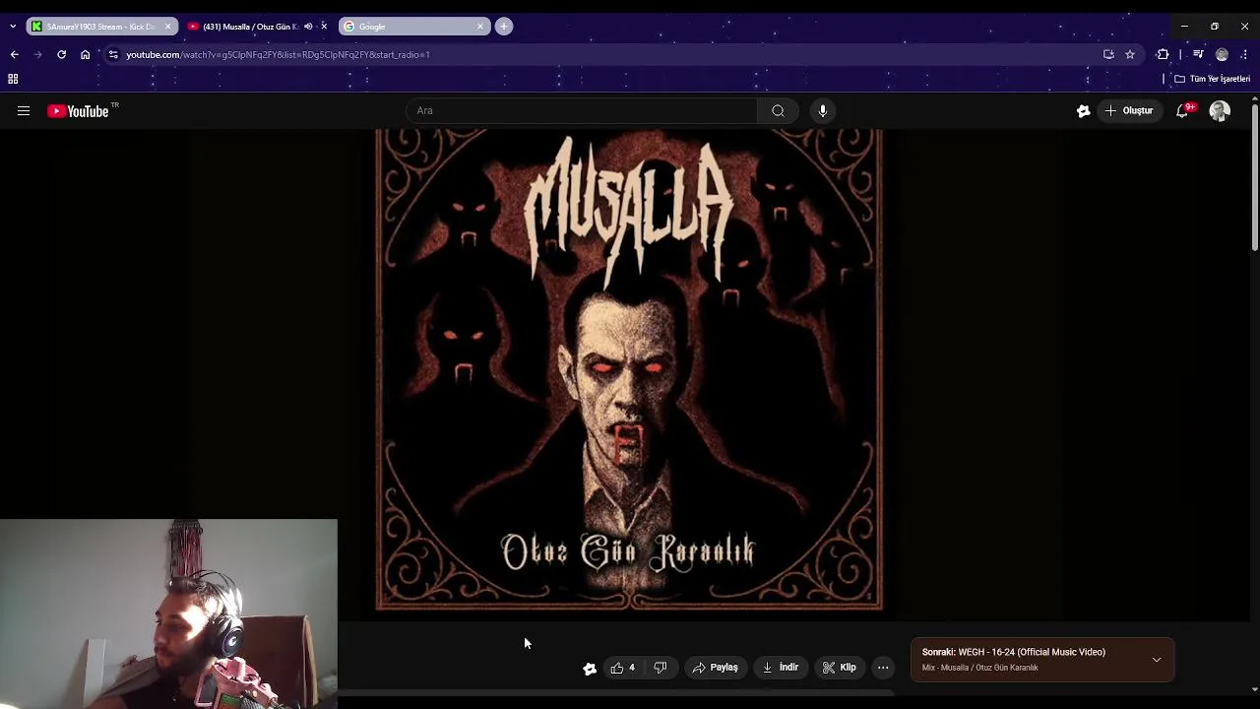Like the video with thumbs up
The image size is (1260, 709).
[622, 668]
